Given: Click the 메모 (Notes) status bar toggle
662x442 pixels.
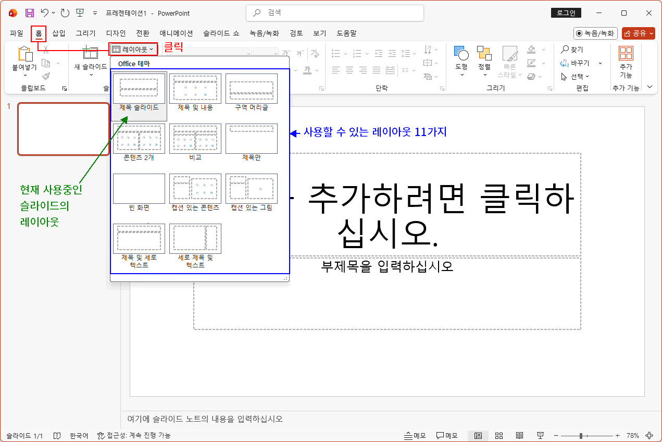Looking at the screenshot, I should [x=415, y=435].
